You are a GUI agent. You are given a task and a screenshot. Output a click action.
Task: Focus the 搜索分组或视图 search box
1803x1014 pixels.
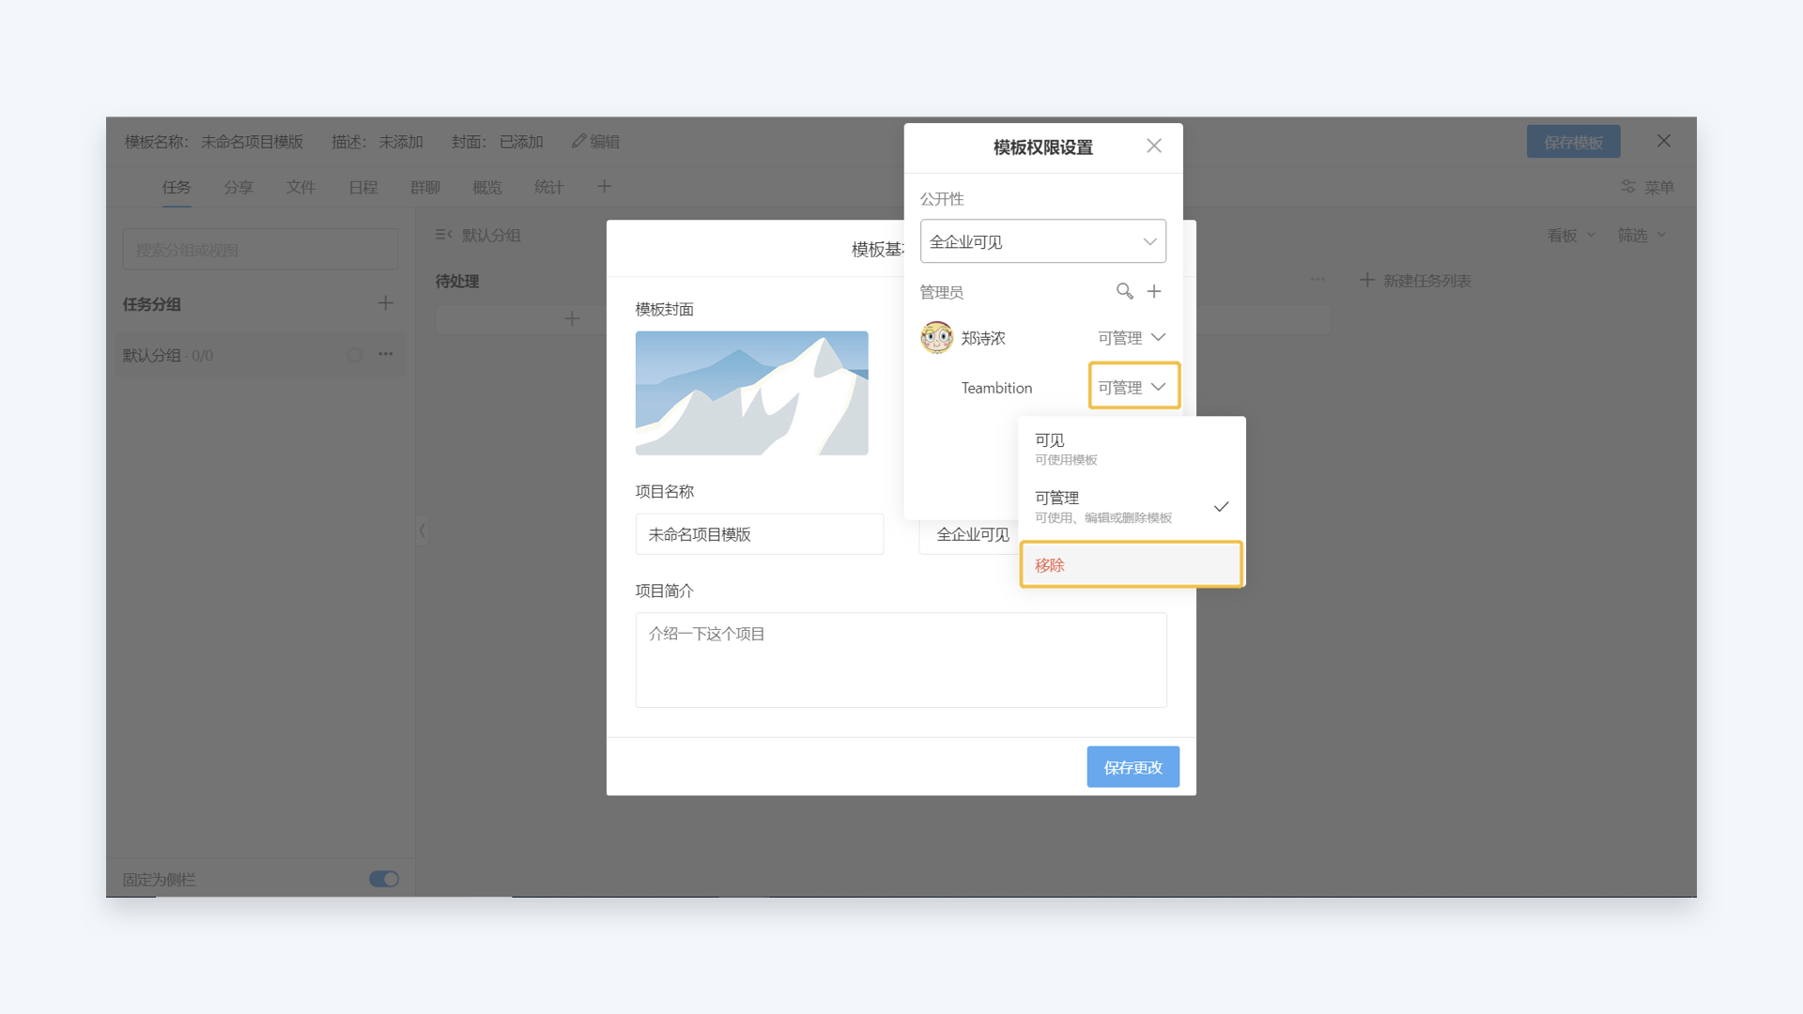click(x=260, y=250)
